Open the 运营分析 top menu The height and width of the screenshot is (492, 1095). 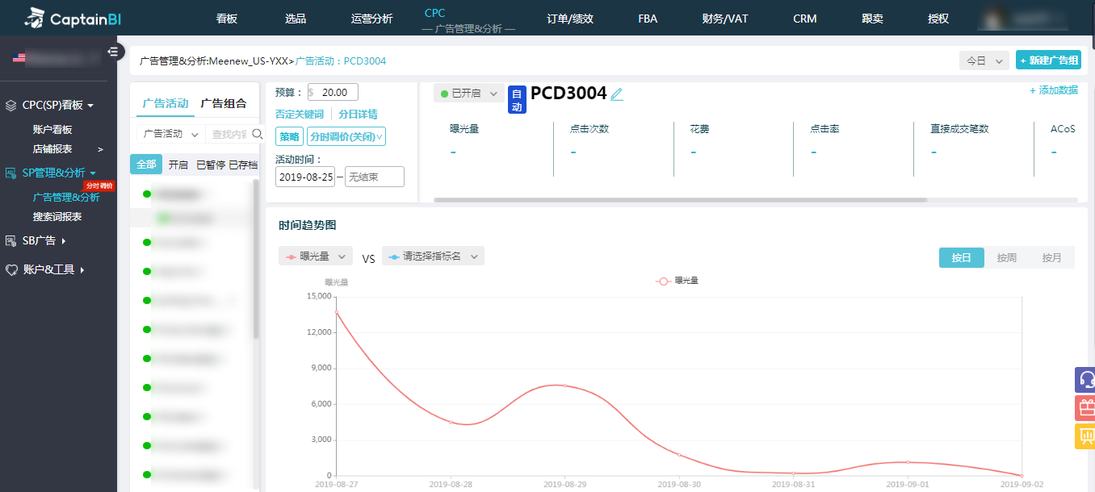(372, 19)
